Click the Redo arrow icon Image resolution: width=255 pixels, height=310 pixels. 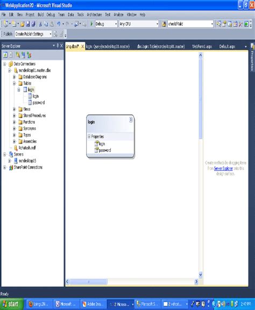tap(67, 24)
